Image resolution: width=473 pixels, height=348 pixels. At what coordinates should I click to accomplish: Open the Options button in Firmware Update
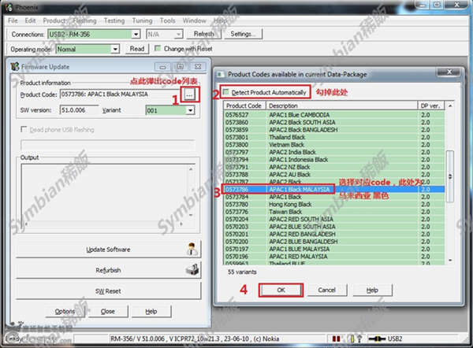tap(65, 311)
